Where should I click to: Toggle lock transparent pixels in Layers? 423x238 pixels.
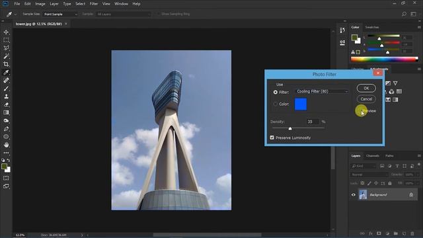click(362, 183)
